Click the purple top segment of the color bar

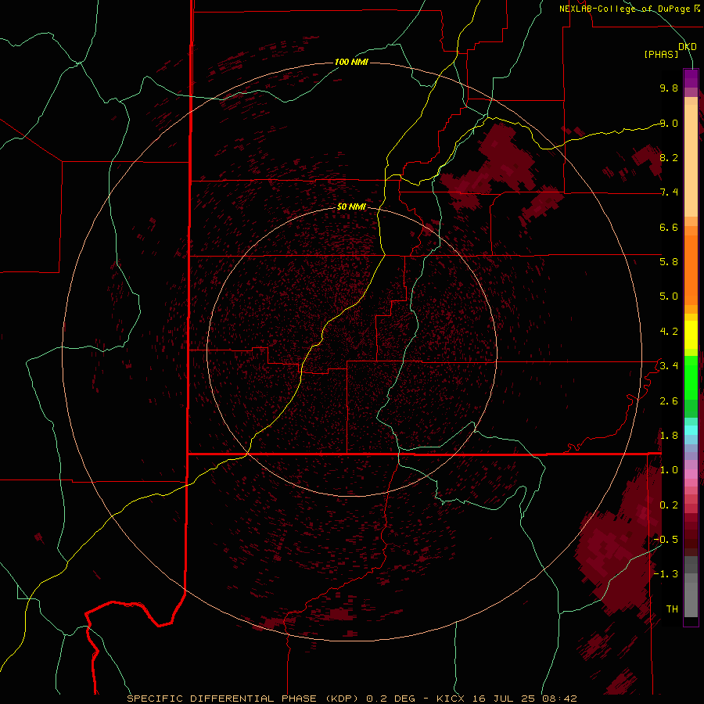point(691,78)
